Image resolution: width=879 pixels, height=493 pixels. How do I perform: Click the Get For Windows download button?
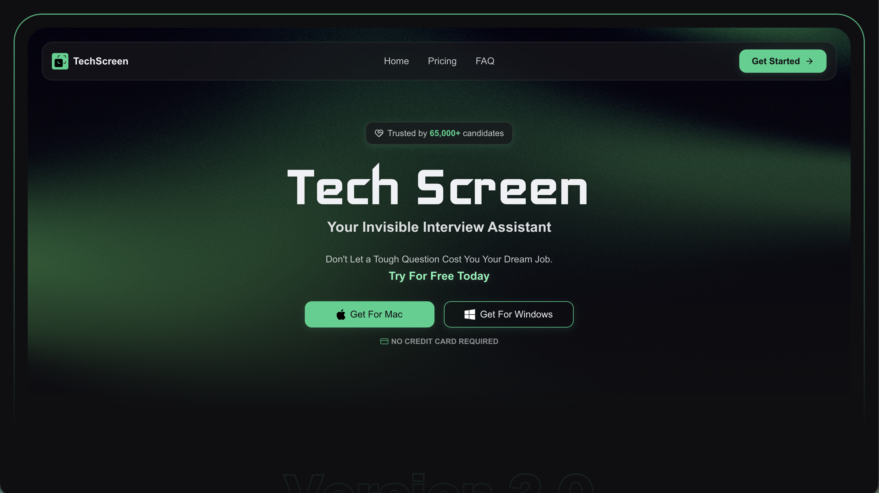[508, 314]
